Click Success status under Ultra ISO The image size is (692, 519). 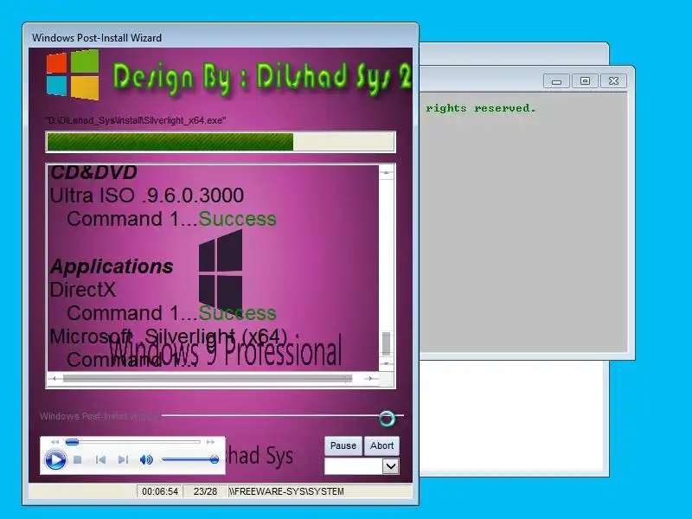click(x=237, y=219)
